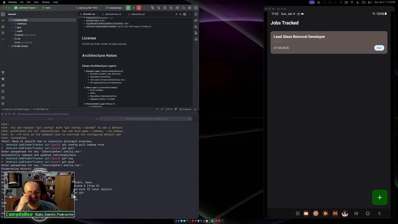Switch markdown view to editor only mode

177,14
